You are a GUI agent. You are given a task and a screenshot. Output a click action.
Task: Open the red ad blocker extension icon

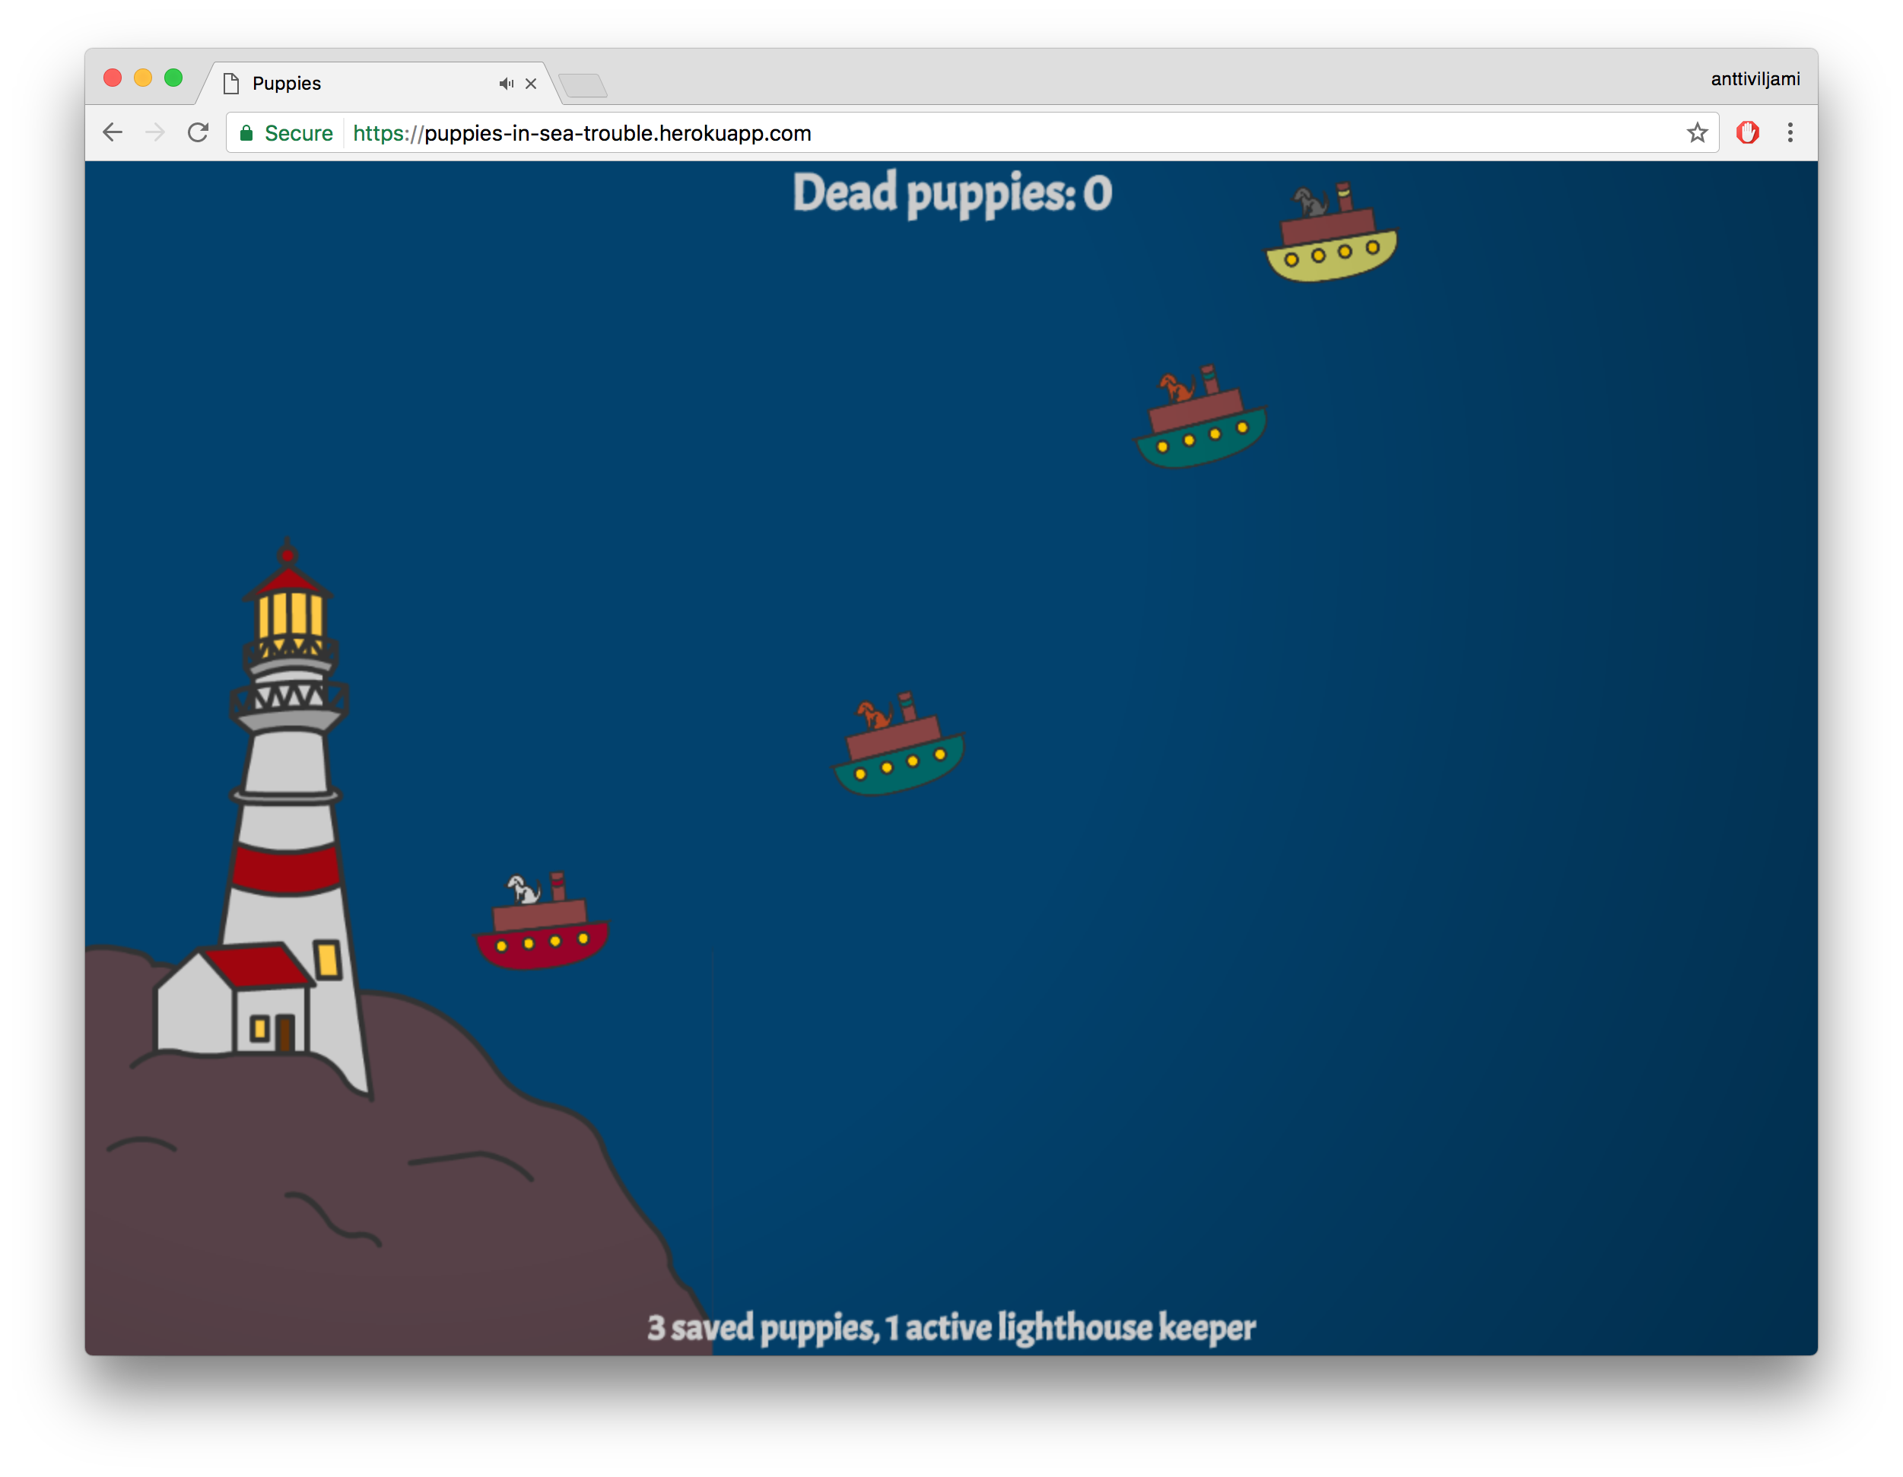point(1747,132)
